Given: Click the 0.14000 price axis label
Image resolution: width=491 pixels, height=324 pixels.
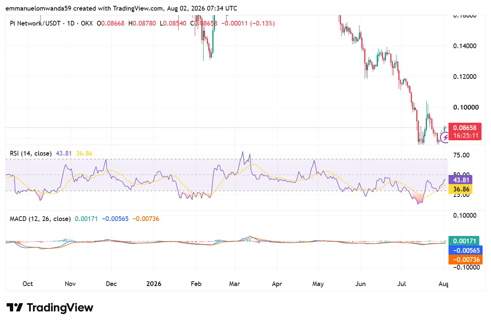Looking at the screenshot, I should tap(464, 46).
